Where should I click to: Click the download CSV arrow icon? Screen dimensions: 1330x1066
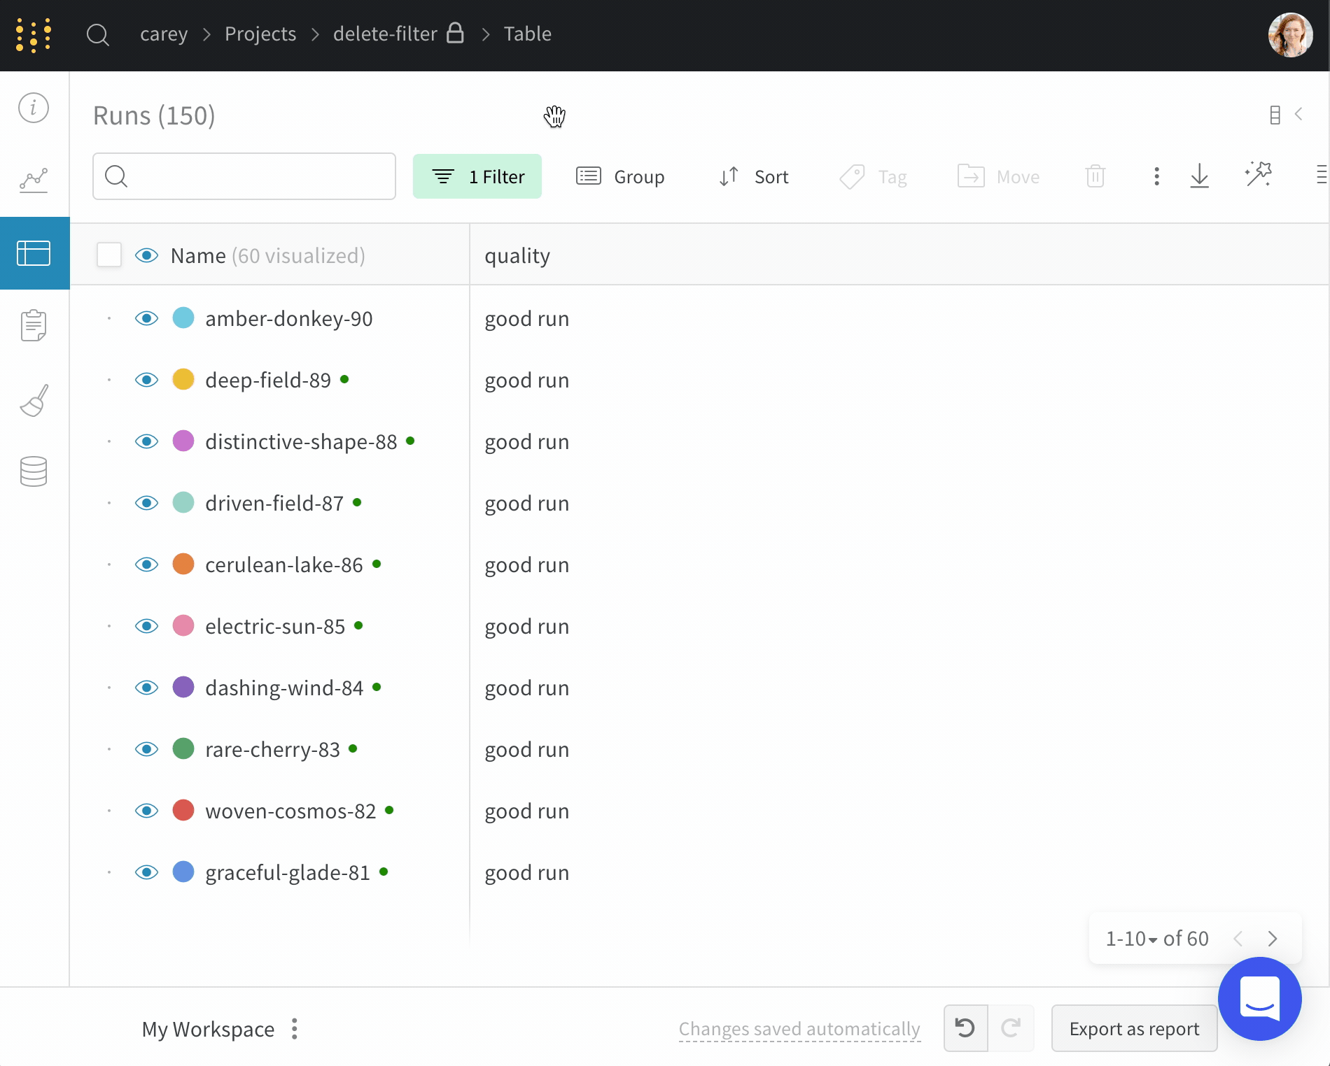tap(1199, 176)
